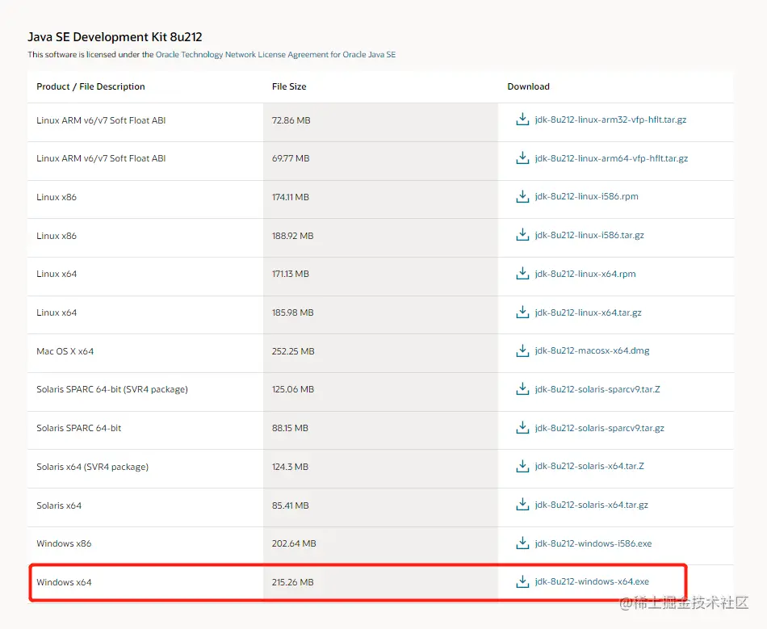Click download icon beside jdk-8u212-macosx-x64.dmg
This screenshot has width=767, height=629.
point(522,350)
